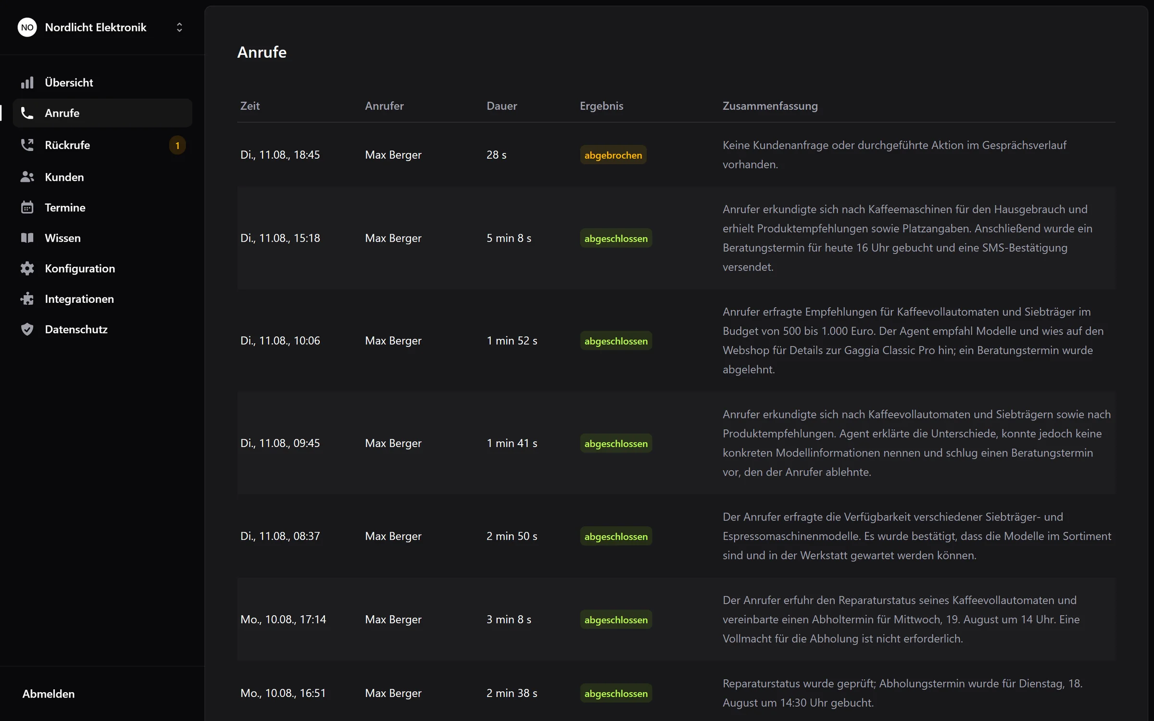Open the call from Di., 11.08., 18:45

click(x=676, y=155)
